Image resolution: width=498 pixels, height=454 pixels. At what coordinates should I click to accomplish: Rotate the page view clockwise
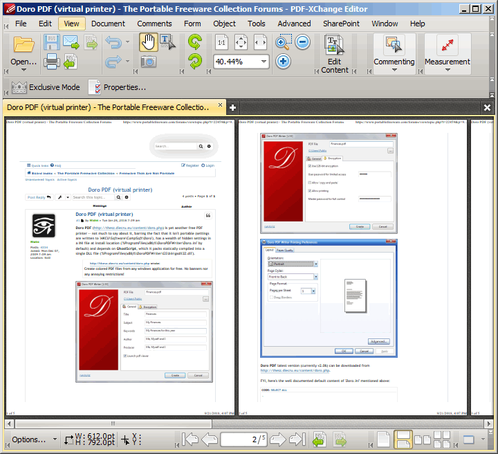(x=195, y=42)
